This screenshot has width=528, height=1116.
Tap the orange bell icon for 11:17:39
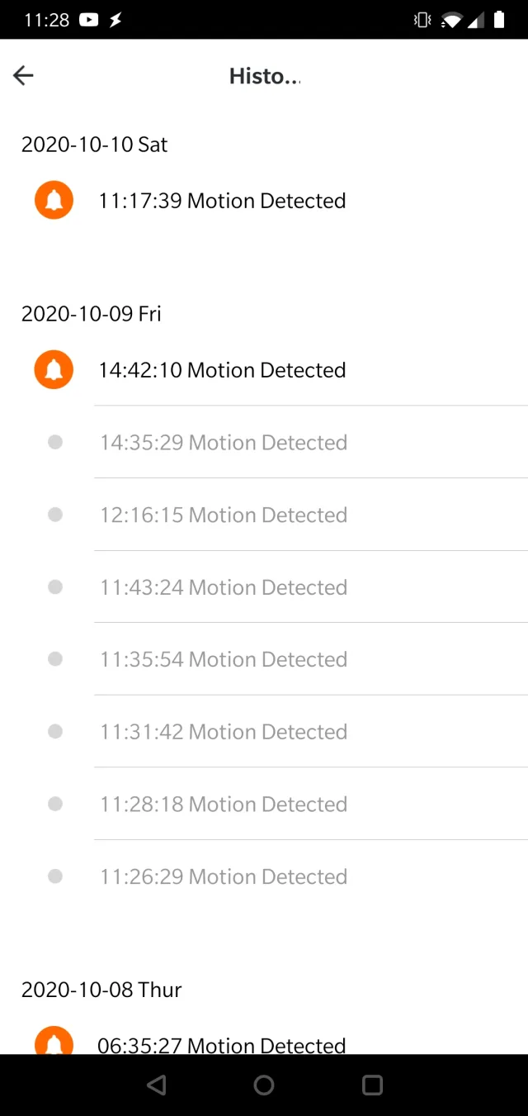54,200
